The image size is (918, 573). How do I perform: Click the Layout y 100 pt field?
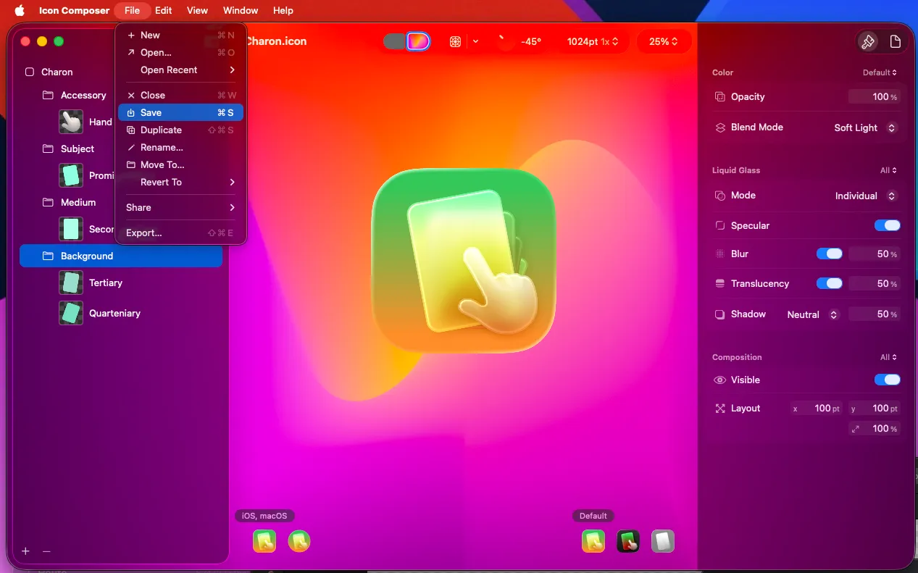tap(875, 409)
